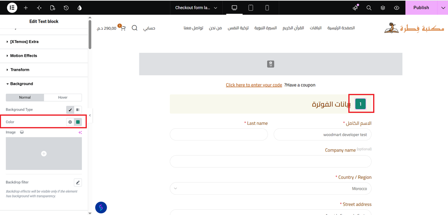The width and height of the screenshot is (448, 215).
Task: Expand the Transform section
Action: [x=44, y=70]
